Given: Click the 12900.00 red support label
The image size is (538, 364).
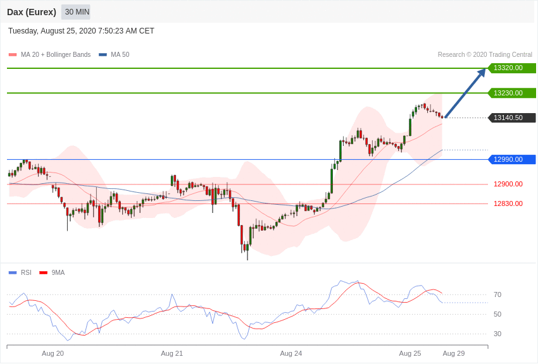Looking at the screenshot, I should click(x=508, y=185).
